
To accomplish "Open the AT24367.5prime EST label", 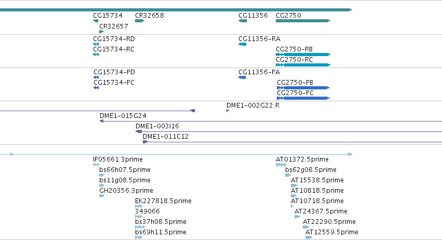I will pos(321,211).
